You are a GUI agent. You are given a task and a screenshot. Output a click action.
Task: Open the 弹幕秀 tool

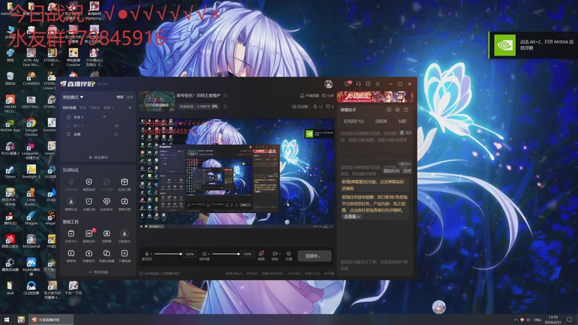(71, 256)
